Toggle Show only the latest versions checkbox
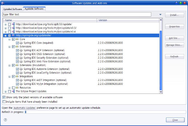 pos(4,97)
